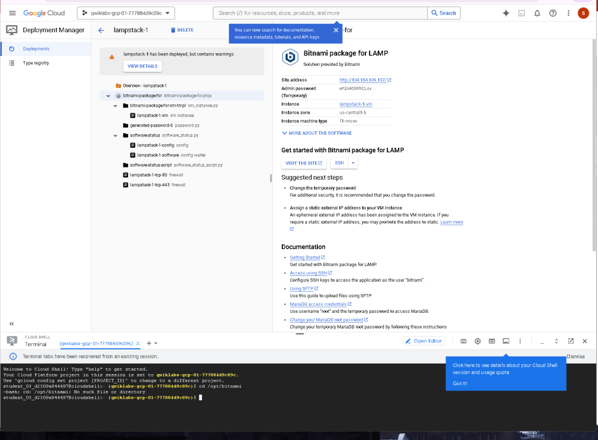
Task: Click Got it on the quota tooltip
Action: pos(460,383)
